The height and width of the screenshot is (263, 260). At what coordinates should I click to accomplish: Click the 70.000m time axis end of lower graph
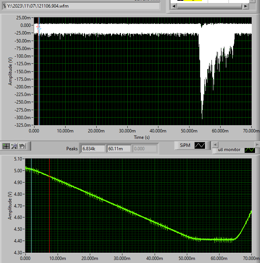click(x=251, y=258)
